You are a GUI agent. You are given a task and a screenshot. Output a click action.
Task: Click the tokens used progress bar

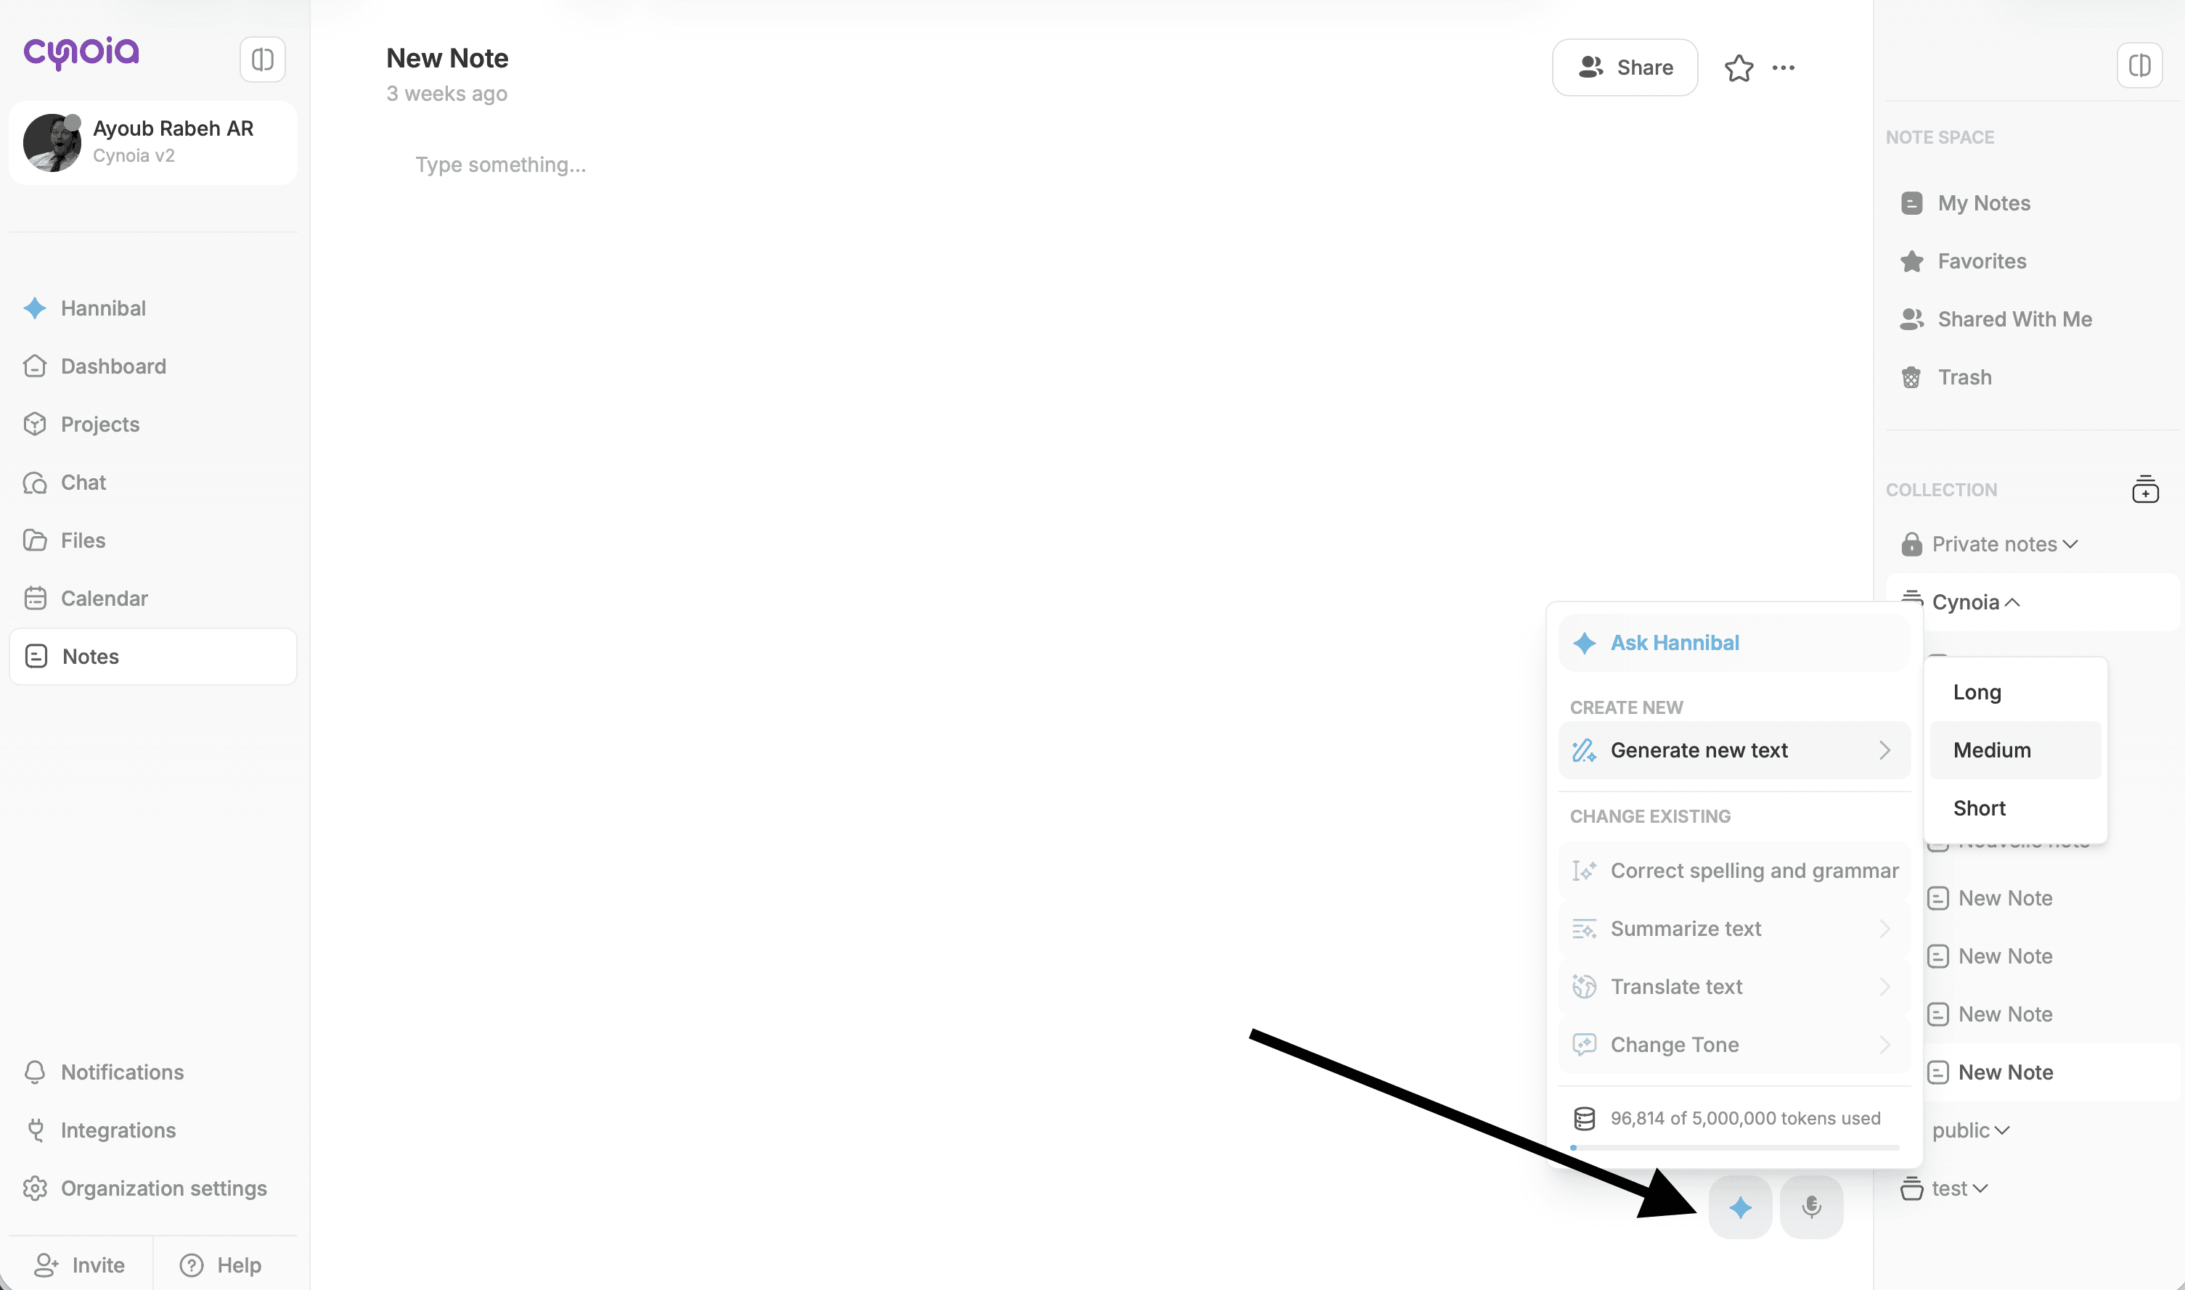click(1733, 1148)
